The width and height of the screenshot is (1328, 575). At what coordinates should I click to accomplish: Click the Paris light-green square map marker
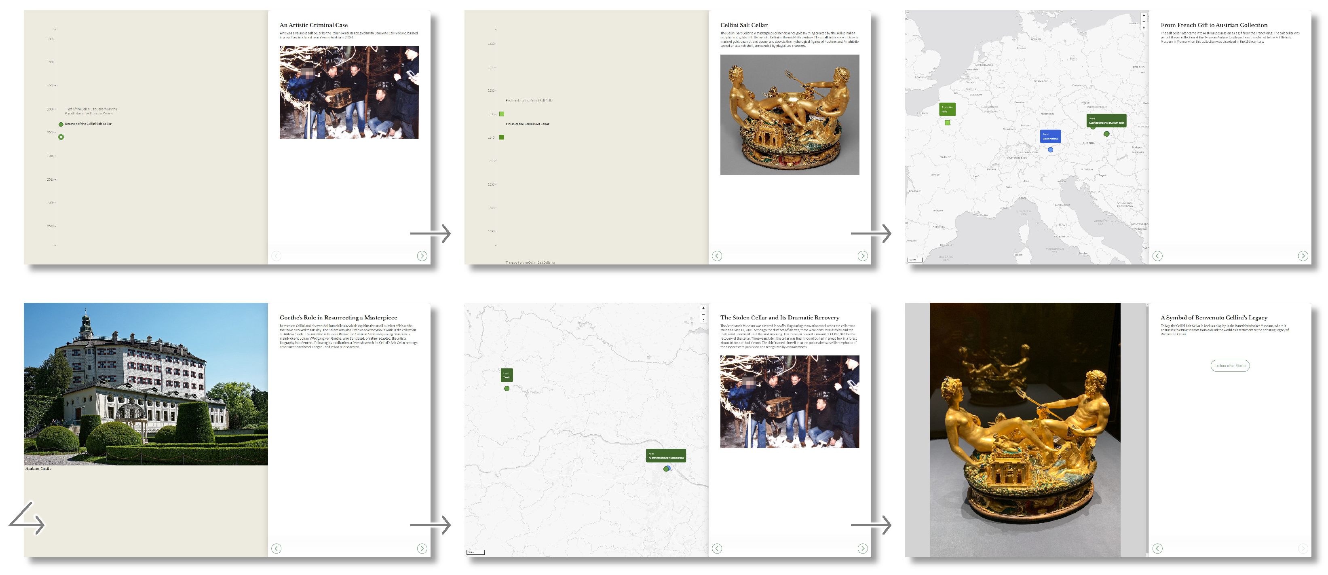point(948,123)
